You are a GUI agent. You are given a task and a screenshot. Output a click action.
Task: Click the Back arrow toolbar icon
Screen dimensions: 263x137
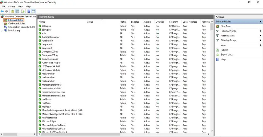2,11
